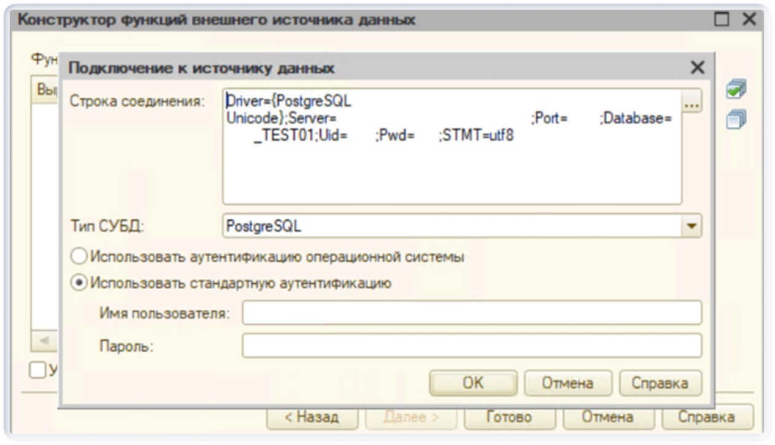Maximize the external data source constructor window
775x445 pixels.
(x=723, y=20)
